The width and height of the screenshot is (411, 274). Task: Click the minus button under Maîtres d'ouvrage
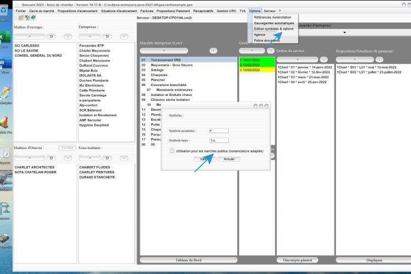[67, 37]
